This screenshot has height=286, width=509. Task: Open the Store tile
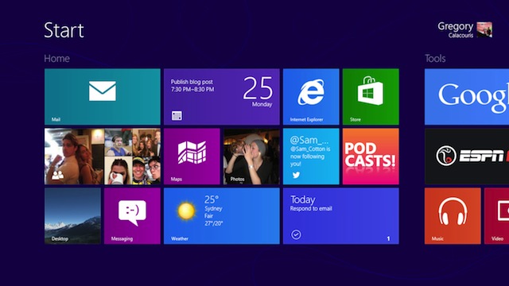pos(371,97)
